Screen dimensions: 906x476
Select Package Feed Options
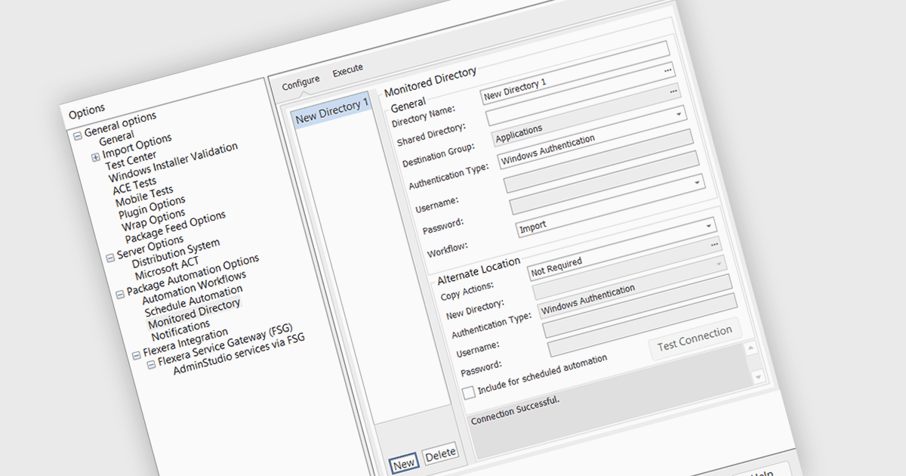coord(175,227)
